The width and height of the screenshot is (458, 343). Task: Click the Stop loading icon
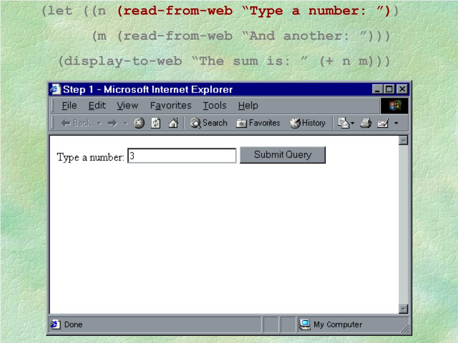(139, 123)
